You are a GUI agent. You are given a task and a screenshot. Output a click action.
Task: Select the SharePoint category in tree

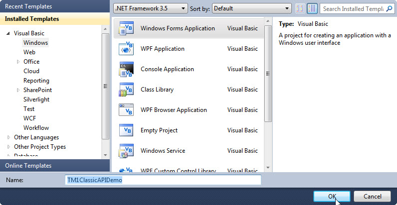click(x=37, y=90)
